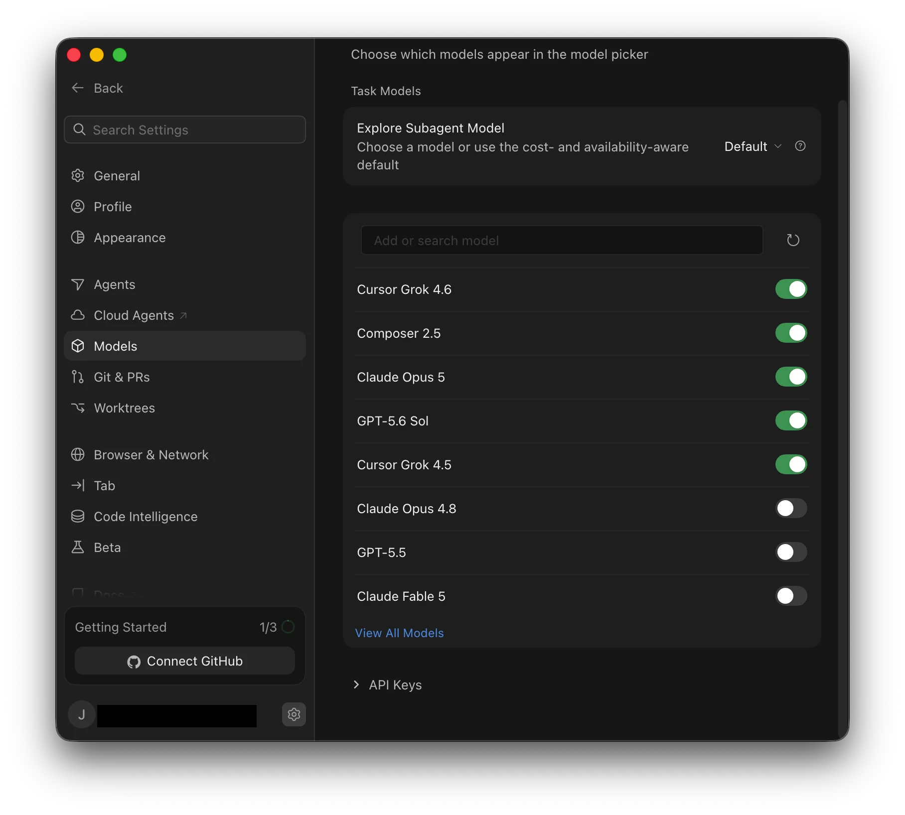Click the Git & PRs branch icon
The image size is (905, 815).
78,377
